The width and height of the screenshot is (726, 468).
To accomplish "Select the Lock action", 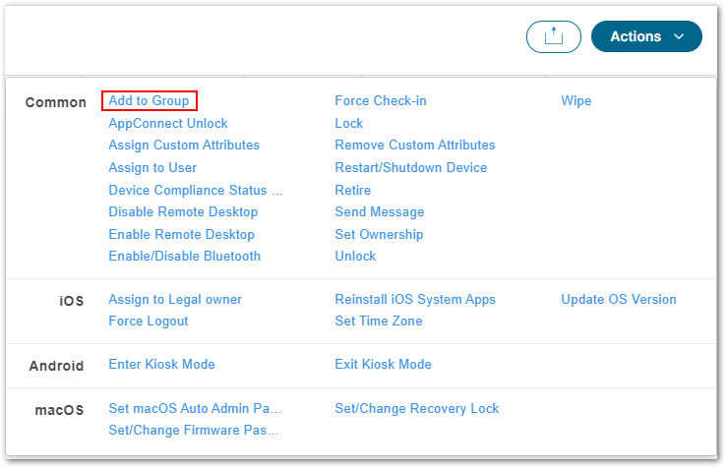I will tap(349, 123).
